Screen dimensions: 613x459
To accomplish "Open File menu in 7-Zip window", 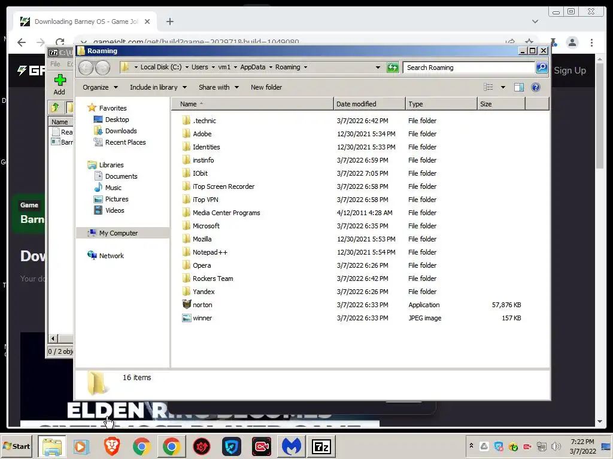I will [55, 64].
